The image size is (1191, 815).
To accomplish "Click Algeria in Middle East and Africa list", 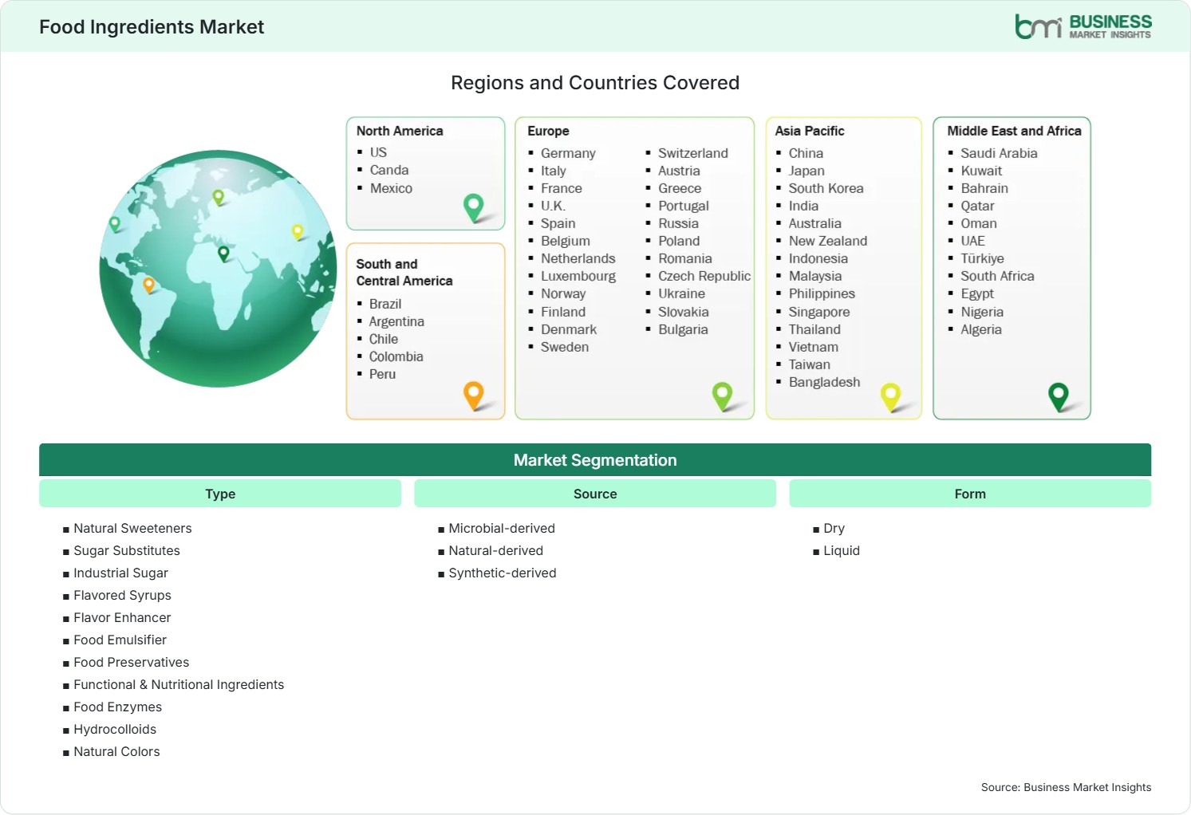I will [981, 329].
